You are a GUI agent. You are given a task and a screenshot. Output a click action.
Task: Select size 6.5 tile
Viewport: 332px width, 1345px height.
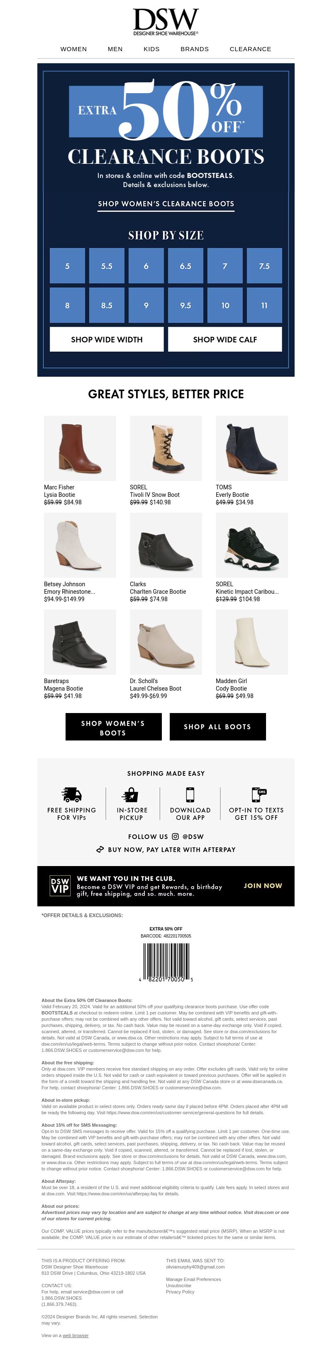(186, 266)
